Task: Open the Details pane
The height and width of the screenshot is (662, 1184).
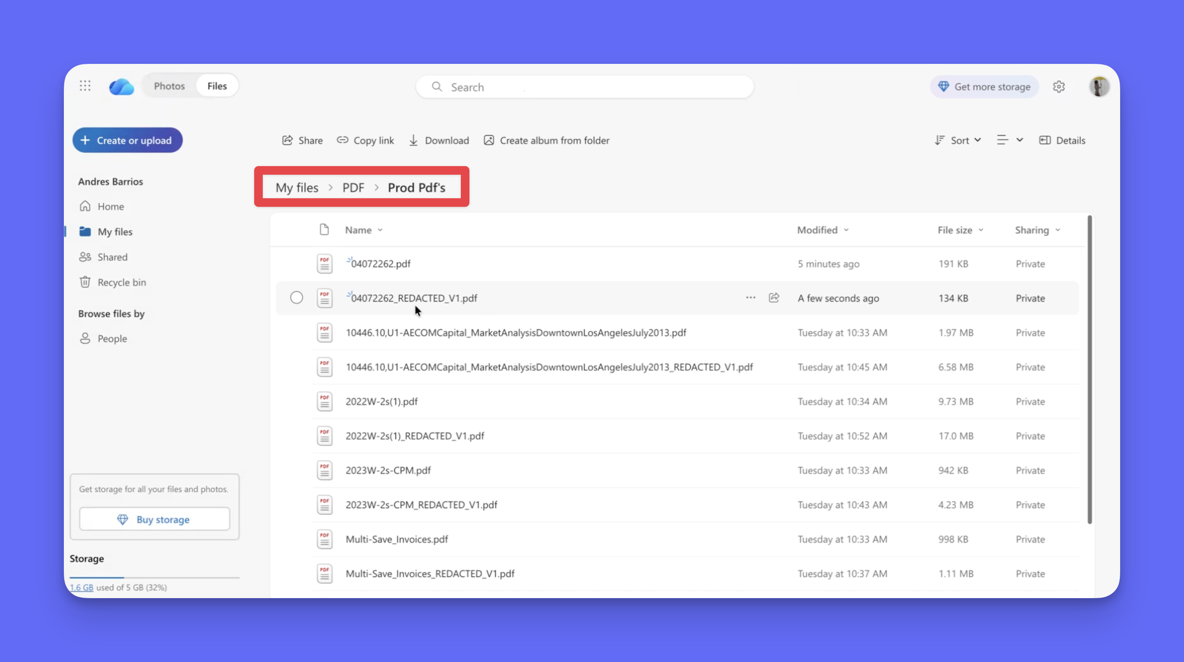Action: [x=1062, y=140]
